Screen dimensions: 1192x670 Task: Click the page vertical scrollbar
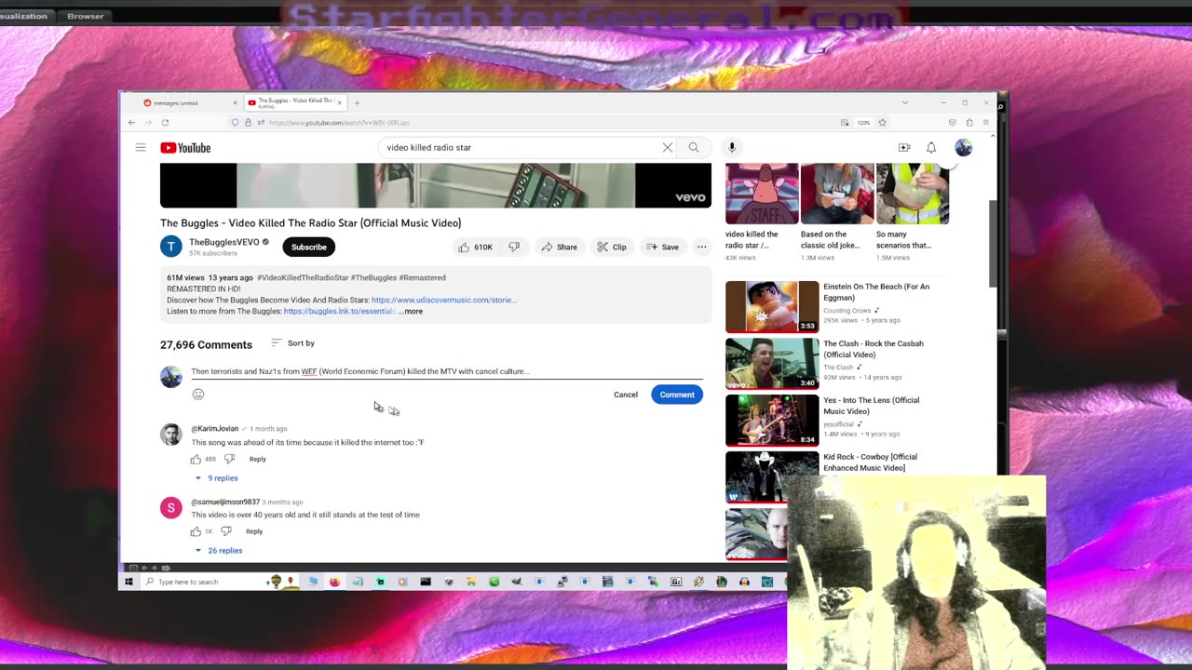[x=993, y=244]
